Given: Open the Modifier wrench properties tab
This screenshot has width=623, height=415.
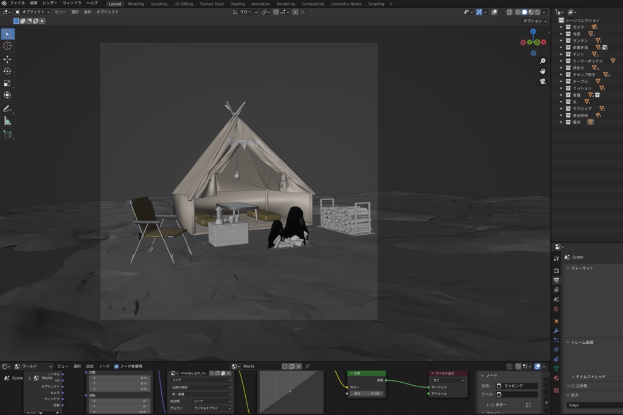Looking at the screenshot, I should (x=556, y=331).
